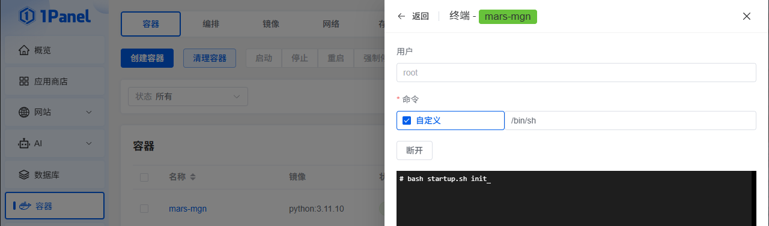Click the 1Panel logo

coord(54,16)
